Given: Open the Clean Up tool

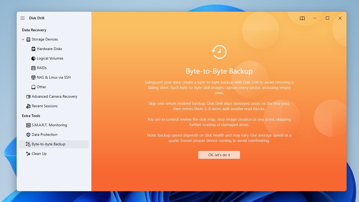Looking at the screenshot, I should coord(39,154).
